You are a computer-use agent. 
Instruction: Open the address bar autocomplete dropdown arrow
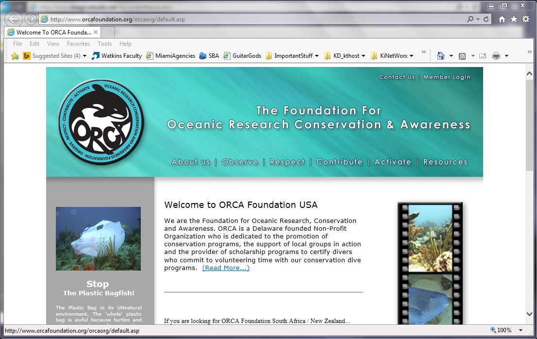point(478,19)
